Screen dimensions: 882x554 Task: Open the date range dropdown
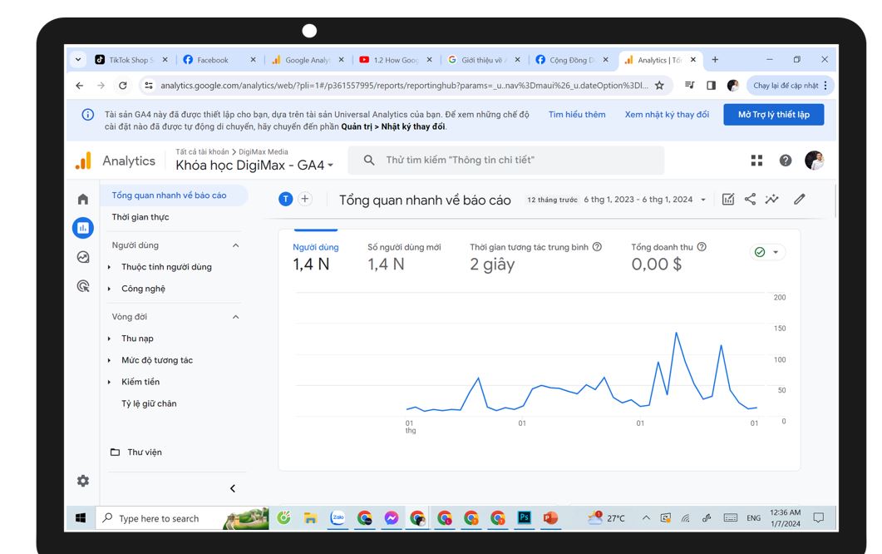(617, 200)
